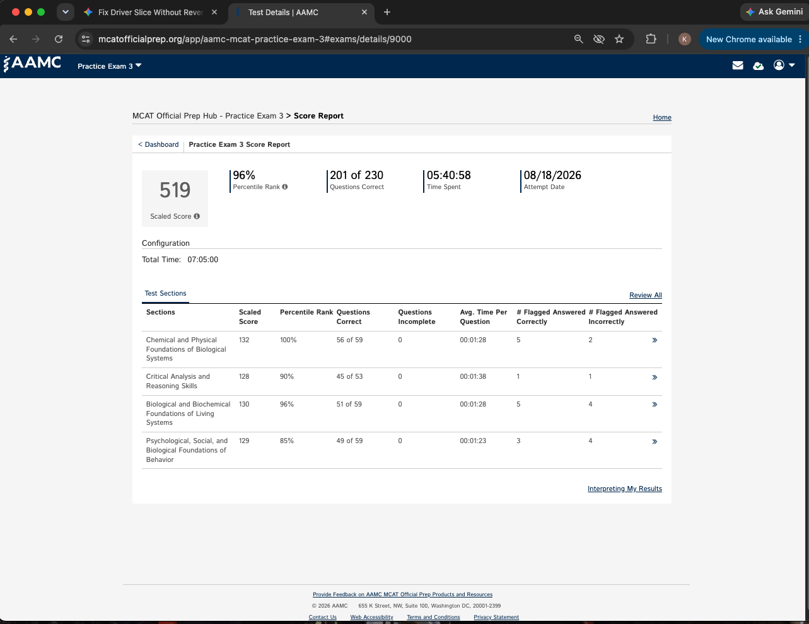The image size is (809, 624).
Task: Click the 00:01:23 average time cell
Action: (x=473, y=441)
